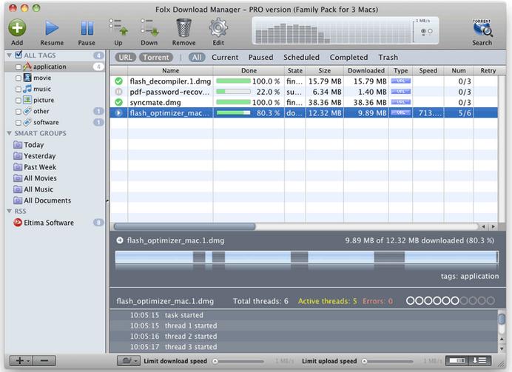512x372 pixels.
Task: Check the other tag checkbox
Action: click(18, 112)
